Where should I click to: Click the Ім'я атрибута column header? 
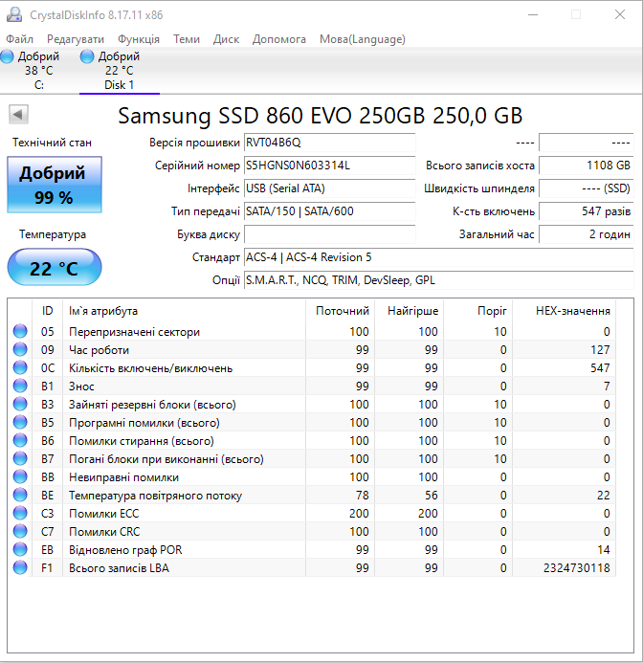pyautogui.click(x=184, y=311)
